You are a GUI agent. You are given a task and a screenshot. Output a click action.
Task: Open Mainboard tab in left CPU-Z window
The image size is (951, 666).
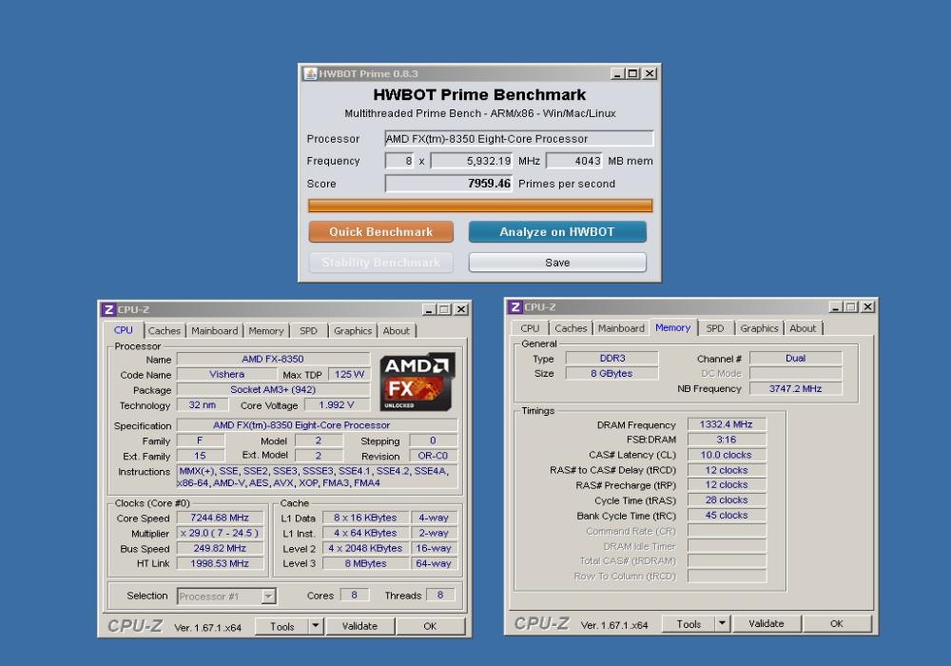tap(215, 330)
